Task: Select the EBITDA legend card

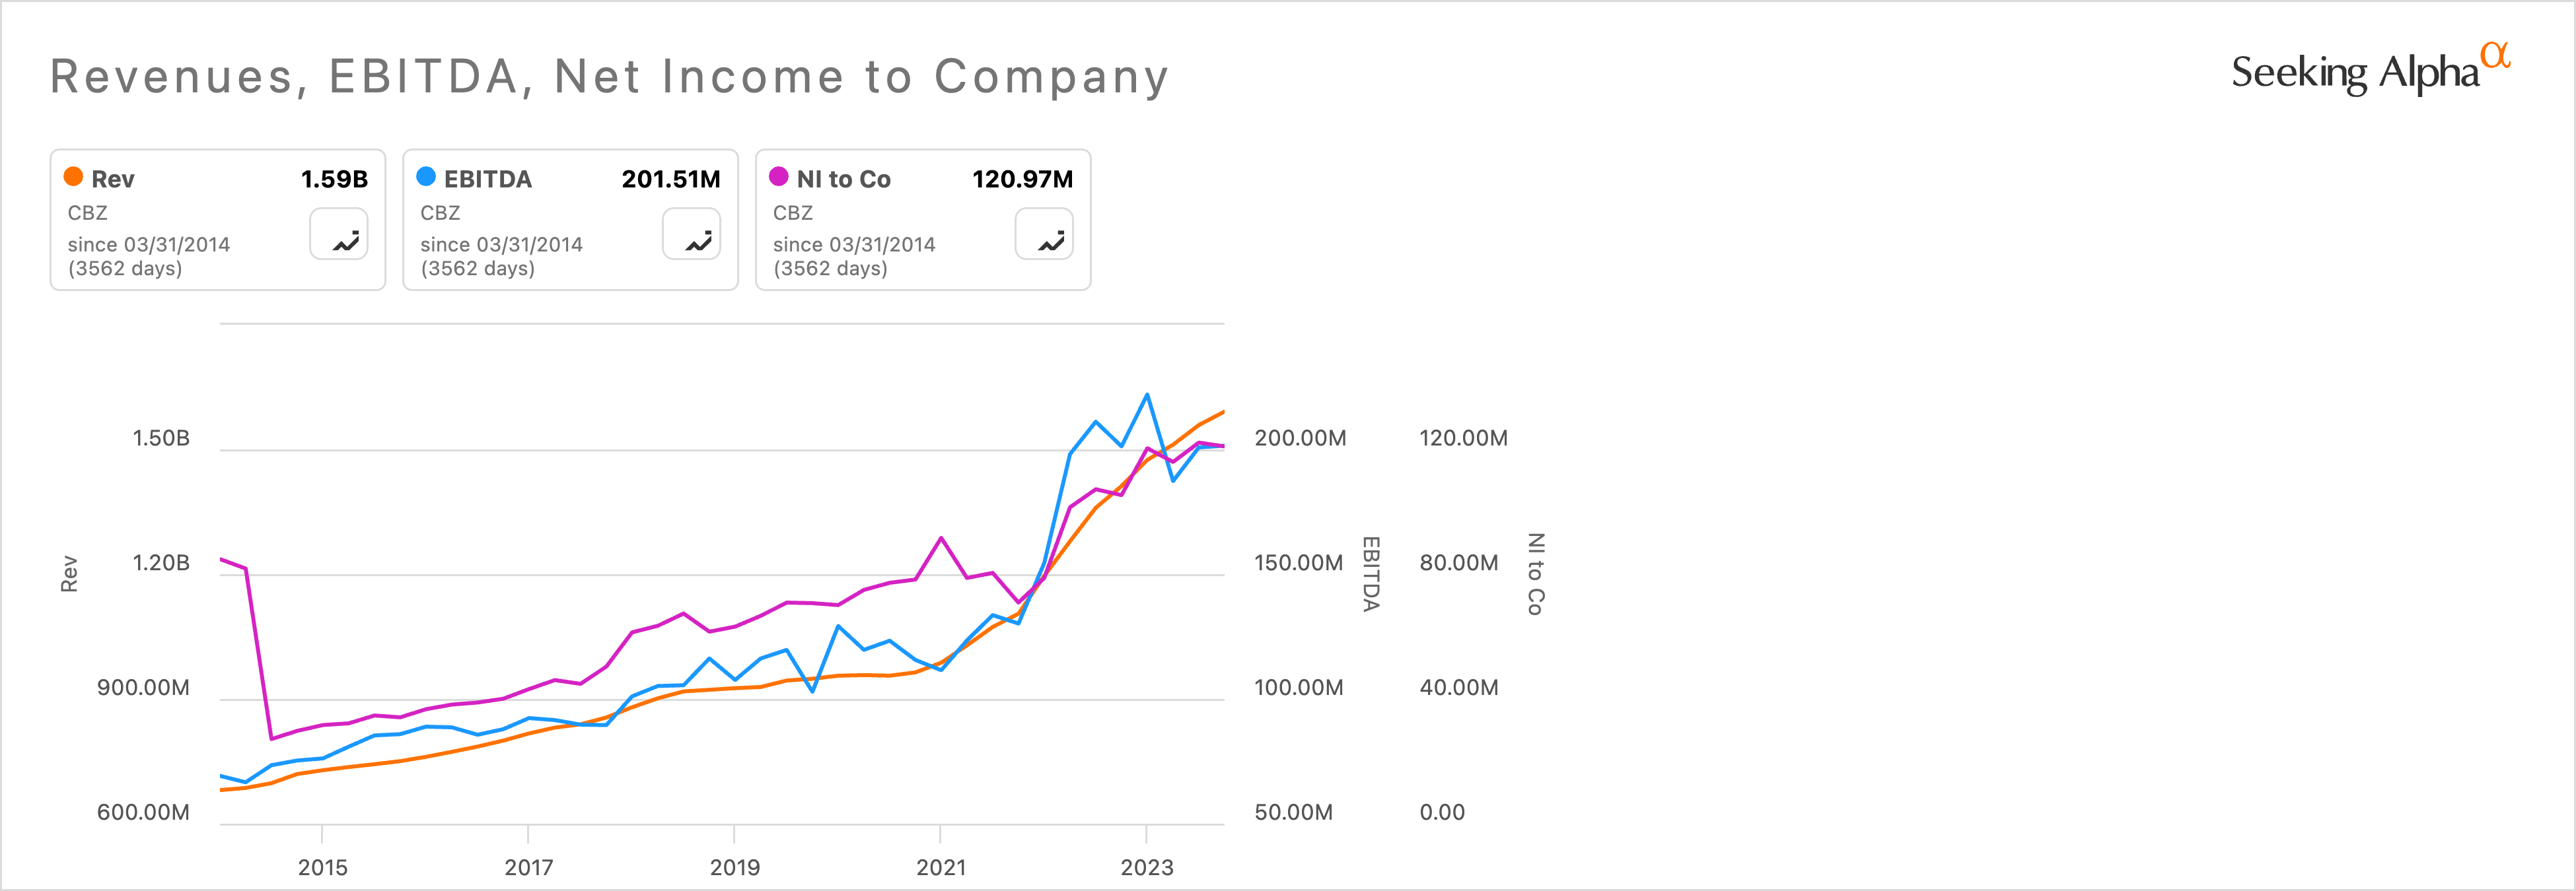Action: 570,218
